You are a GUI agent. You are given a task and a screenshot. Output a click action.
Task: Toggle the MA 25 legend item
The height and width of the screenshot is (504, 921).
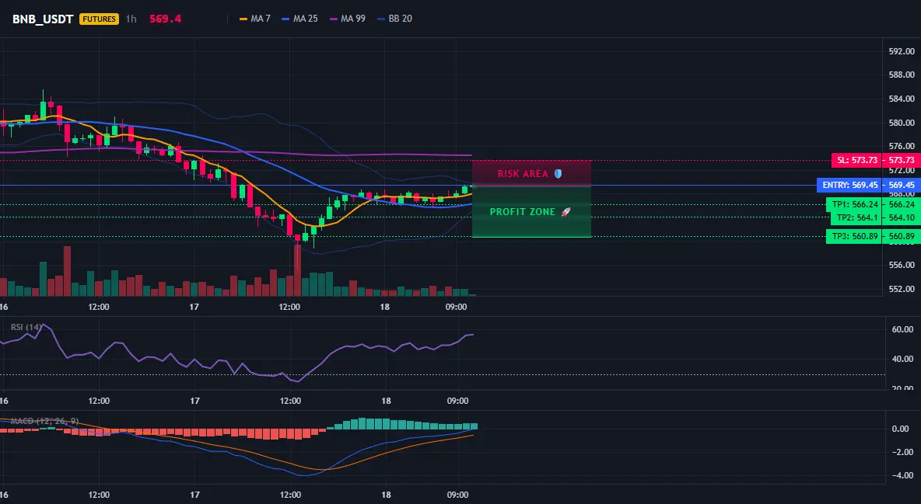[299, 19]
